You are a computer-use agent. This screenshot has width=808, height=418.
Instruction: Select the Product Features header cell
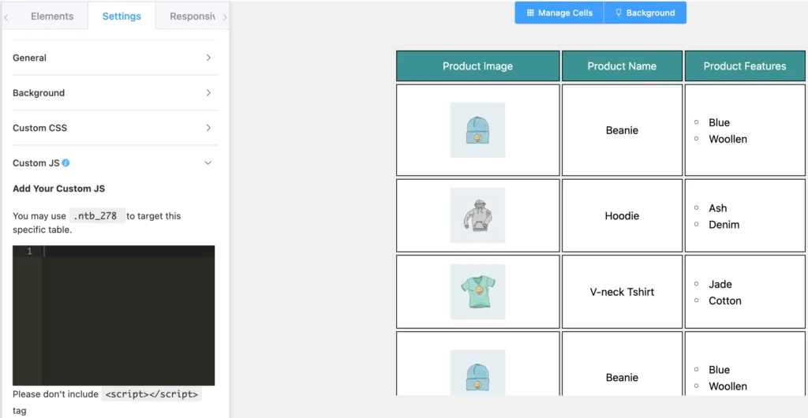(745, 66)
